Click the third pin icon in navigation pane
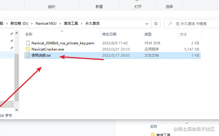Screen dimensions: 219x136 [12, 48]
